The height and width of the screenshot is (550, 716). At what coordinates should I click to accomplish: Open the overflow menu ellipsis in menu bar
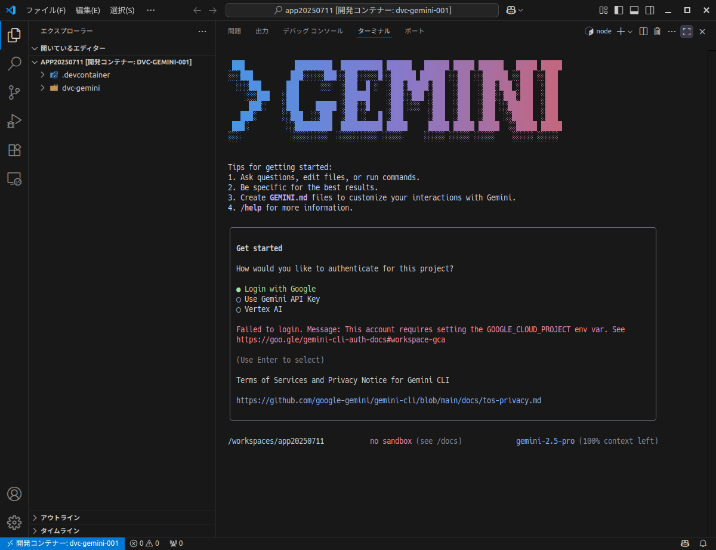pos(150,10)
